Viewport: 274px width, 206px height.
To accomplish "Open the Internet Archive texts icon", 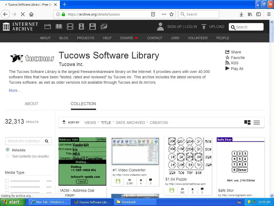I will coord(59,27).
